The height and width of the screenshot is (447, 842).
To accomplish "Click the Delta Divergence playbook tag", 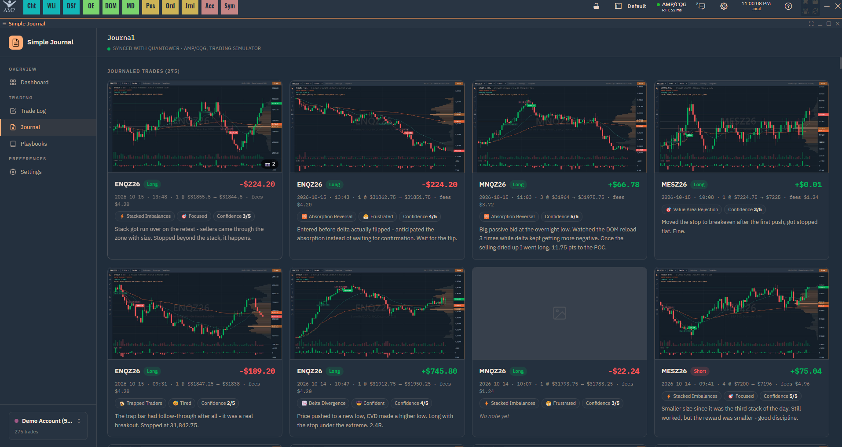I will [x=323, y=403].
